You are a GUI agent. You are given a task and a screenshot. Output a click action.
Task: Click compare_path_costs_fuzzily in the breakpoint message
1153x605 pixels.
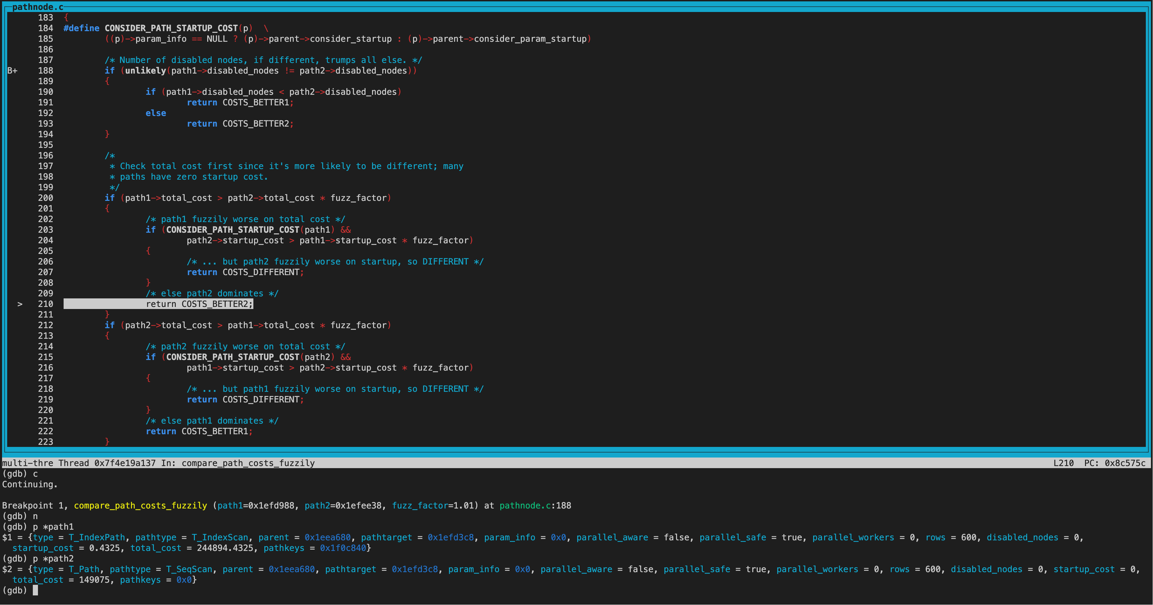pyautogui.click(x=140, y=505)
